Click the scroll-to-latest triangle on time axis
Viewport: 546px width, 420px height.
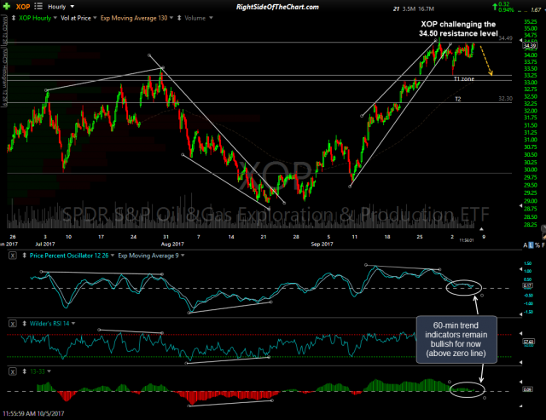481,229
